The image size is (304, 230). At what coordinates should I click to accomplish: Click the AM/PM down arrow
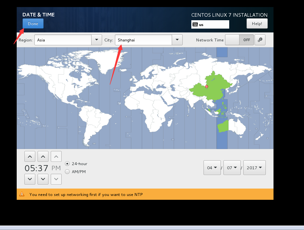click(x=56, y=179)
